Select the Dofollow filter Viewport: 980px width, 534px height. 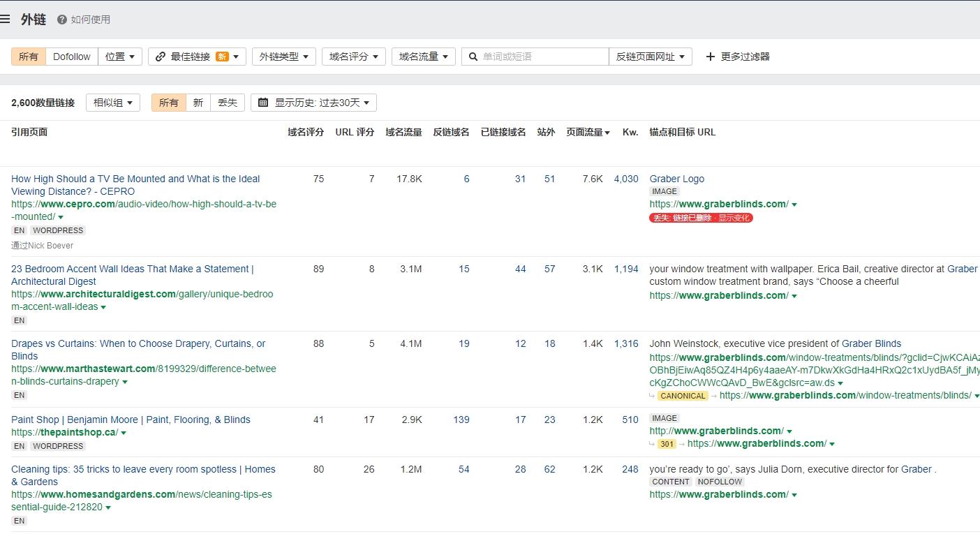(x=72, y=57)
